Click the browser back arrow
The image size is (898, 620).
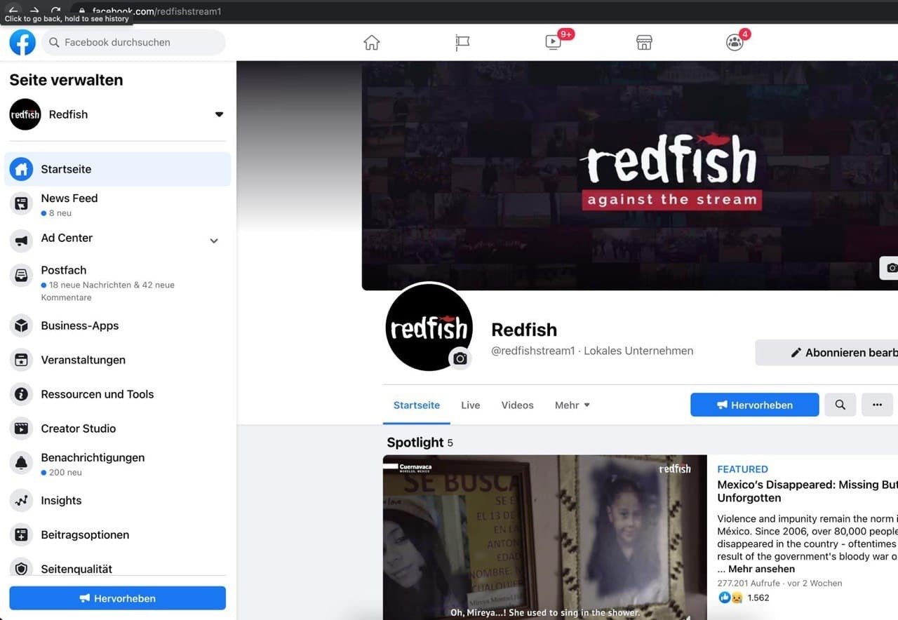13,10
